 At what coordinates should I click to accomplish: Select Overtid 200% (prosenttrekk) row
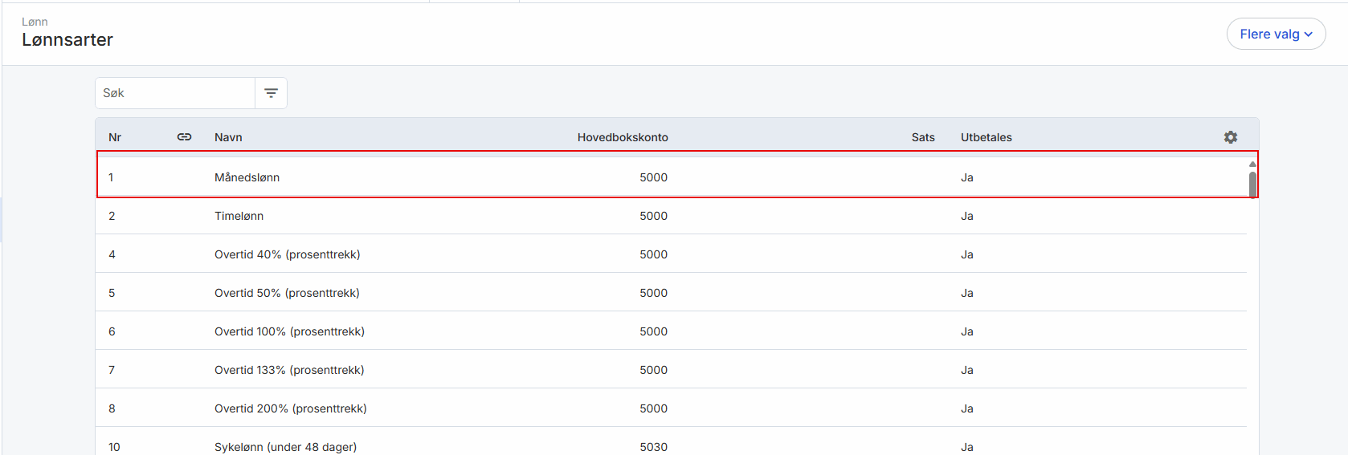coord(290,408)
